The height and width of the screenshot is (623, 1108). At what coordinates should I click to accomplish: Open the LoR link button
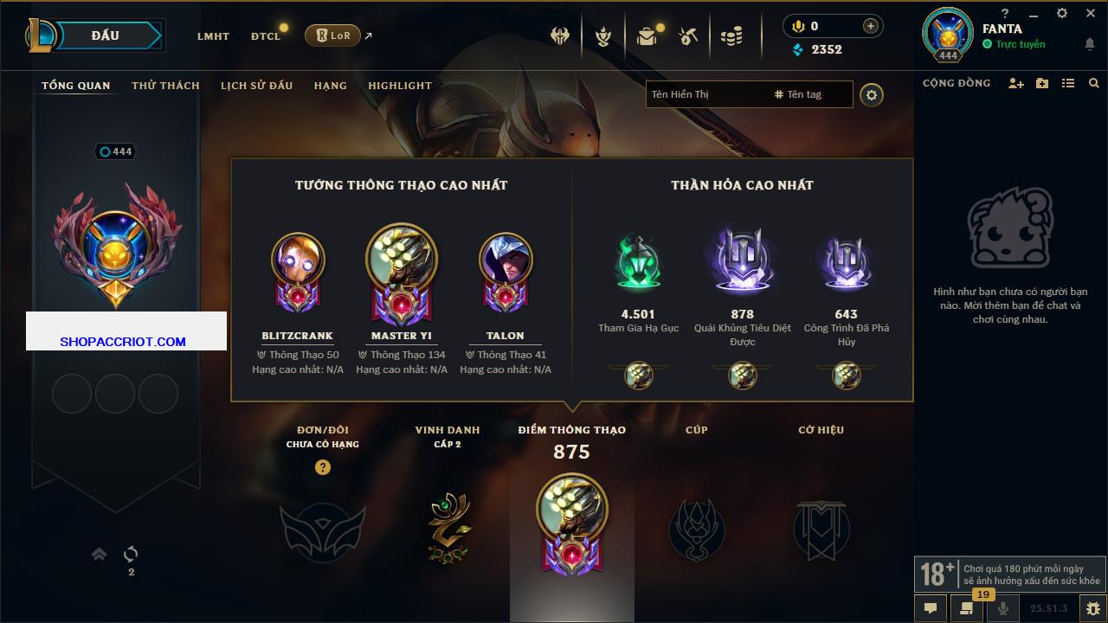click(x=333, y=35)
